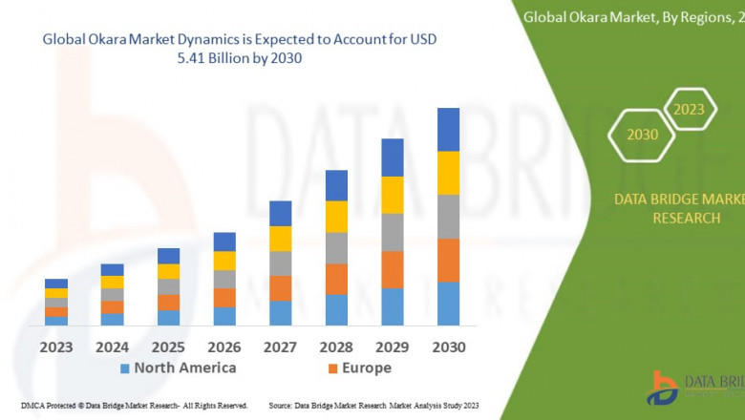Click the dark blue top segment of 2030 bar
This screenshot has width=745, height=420.
click(x=449, y=130)
